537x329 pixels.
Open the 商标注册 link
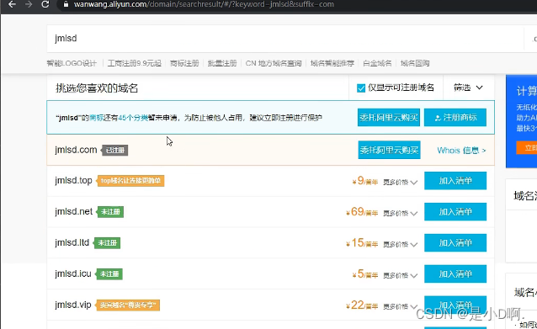coord(184,63)
